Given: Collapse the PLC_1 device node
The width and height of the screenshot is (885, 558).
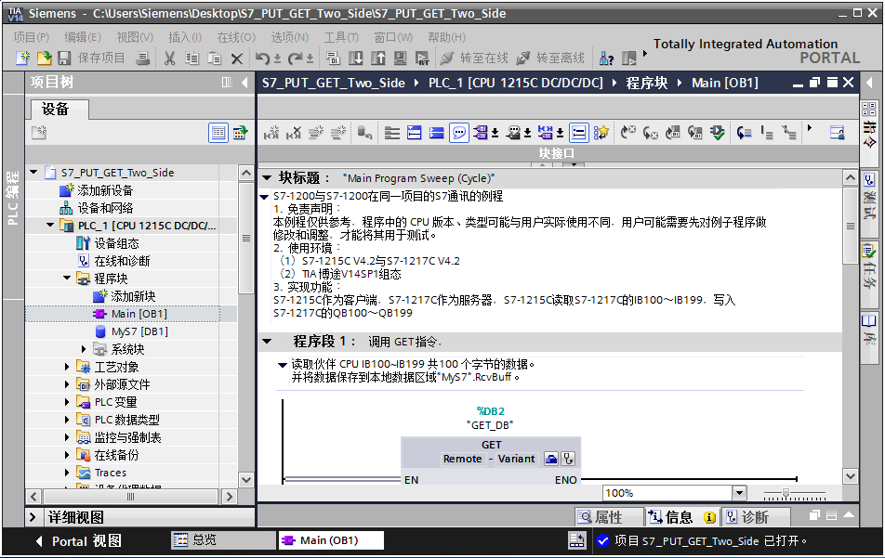Looking at the screenshot, I should (x=50, y=225).
